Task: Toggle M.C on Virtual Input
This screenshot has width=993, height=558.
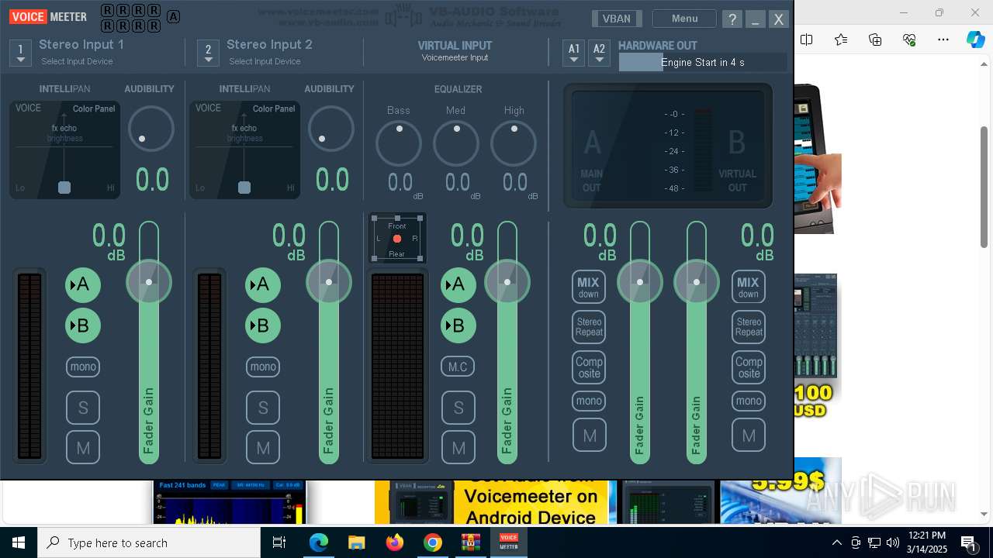Action: click(458, 367)
